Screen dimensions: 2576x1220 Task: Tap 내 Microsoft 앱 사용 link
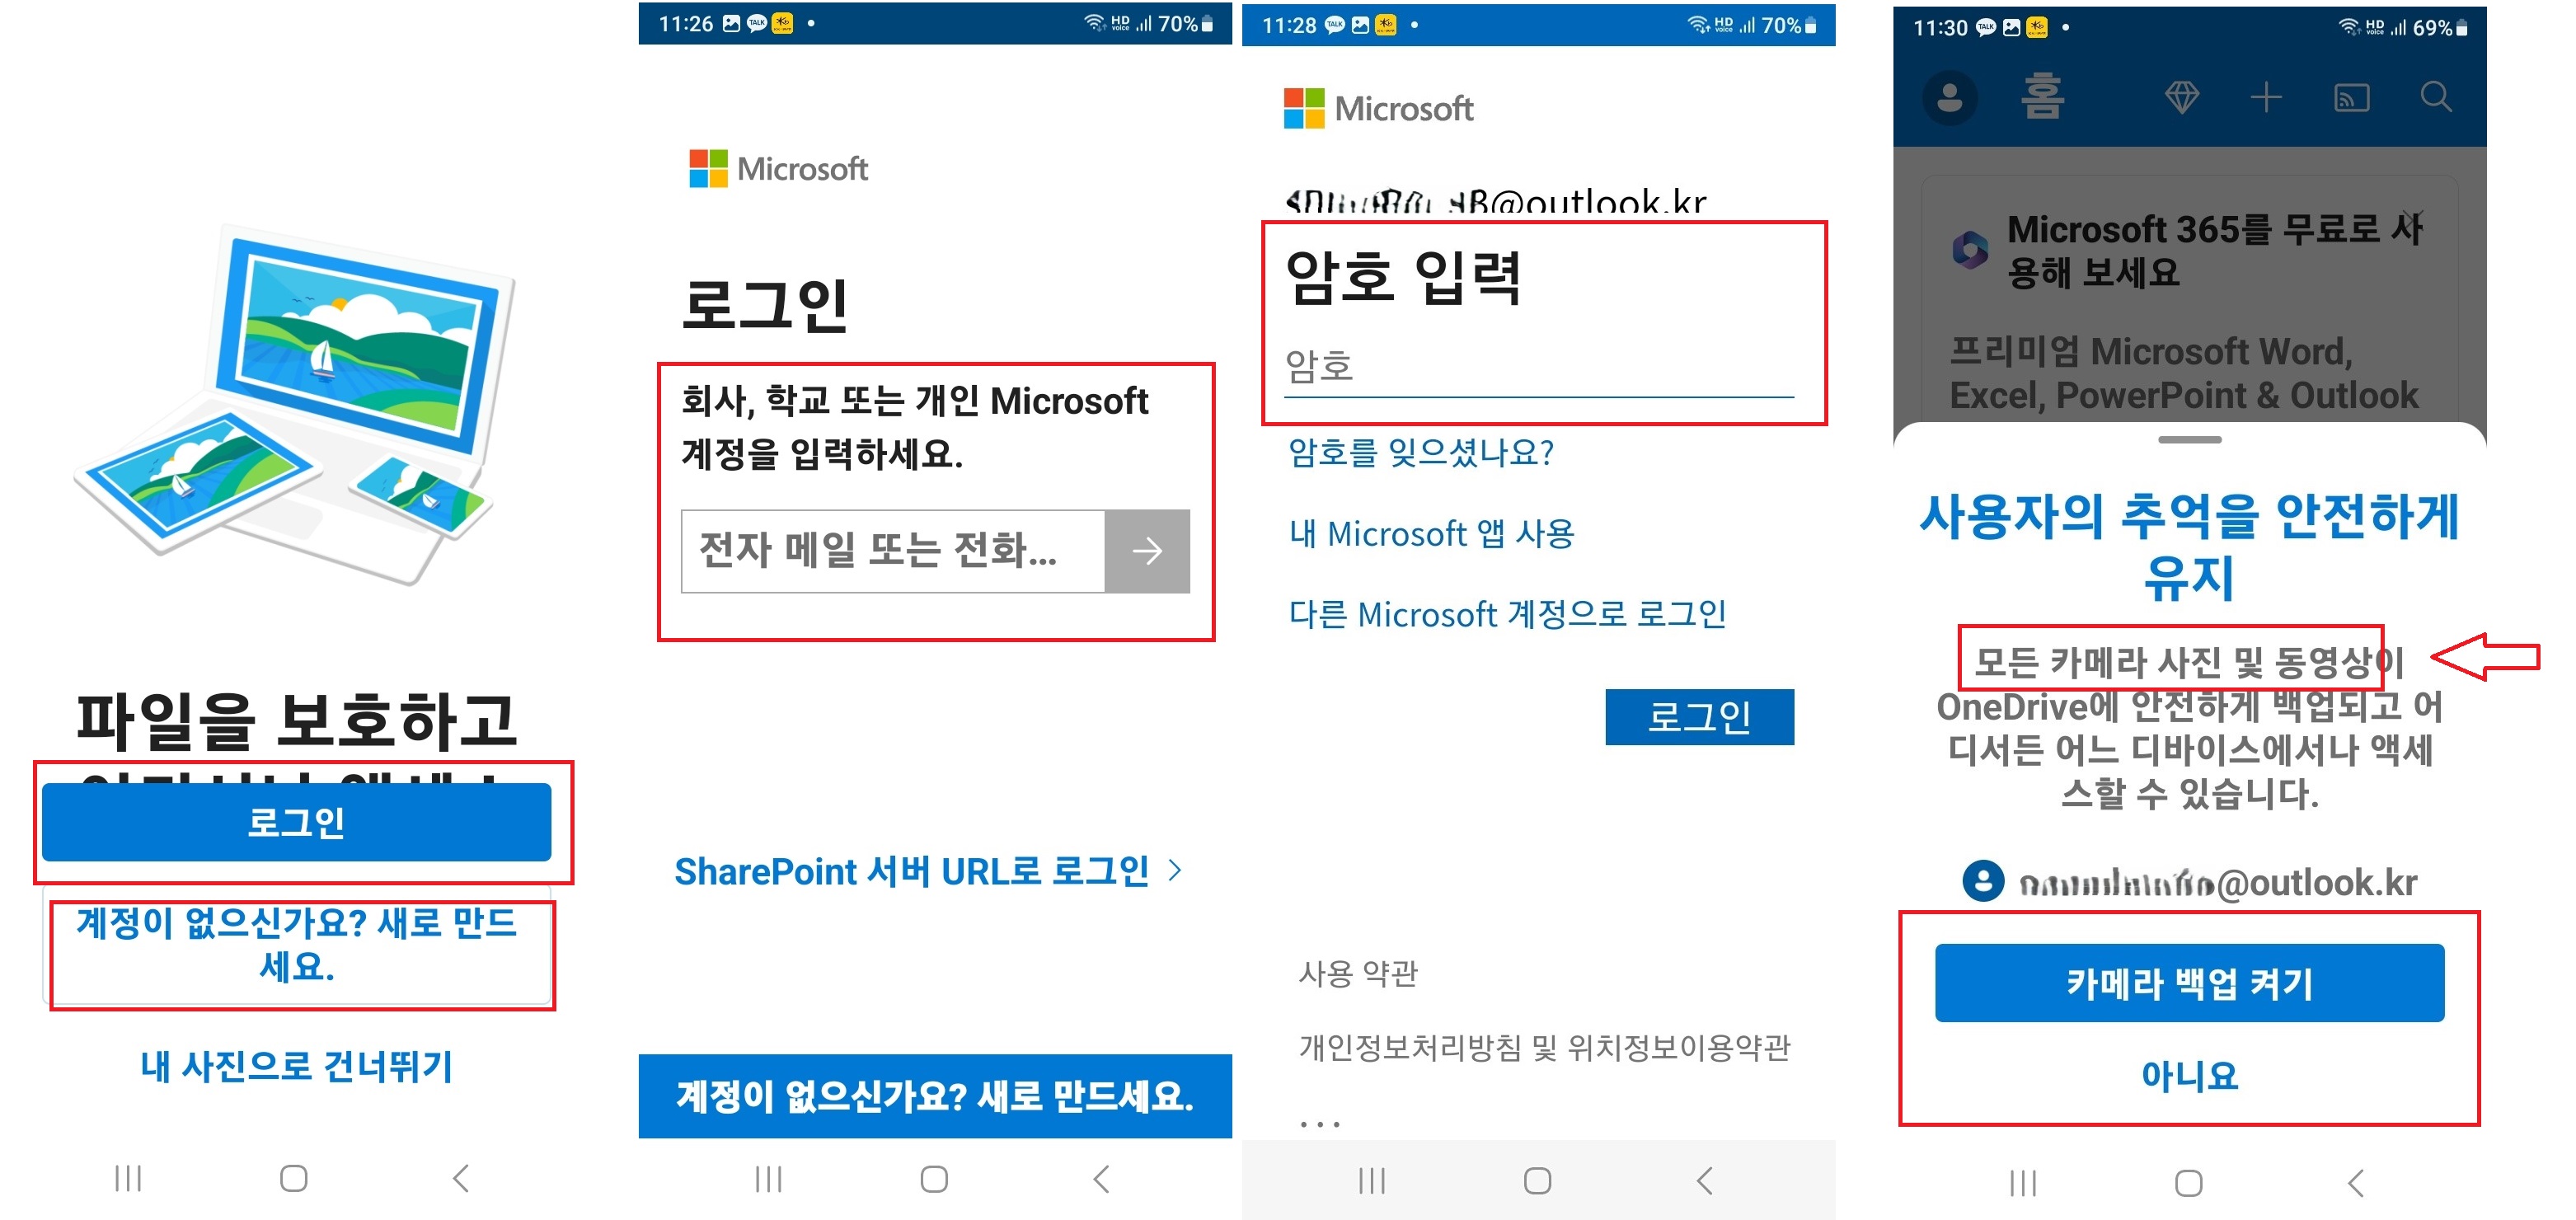(x=1431, y=534)
